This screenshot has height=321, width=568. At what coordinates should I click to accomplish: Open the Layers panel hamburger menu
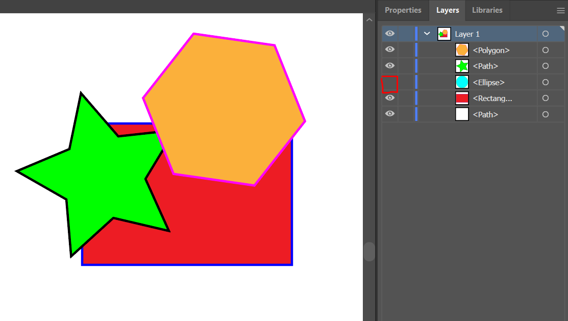[560, 10]
